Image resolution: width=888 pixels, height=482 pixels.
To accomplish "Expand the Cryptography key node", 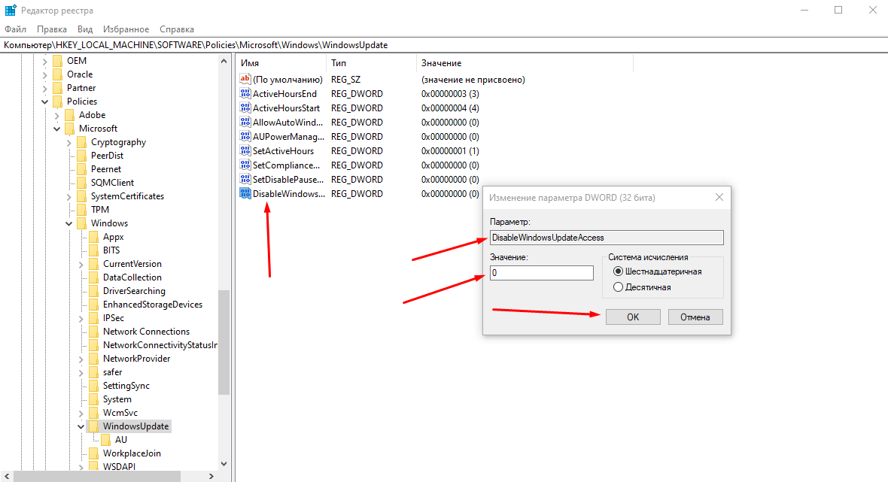I will [x=69, y=142].
